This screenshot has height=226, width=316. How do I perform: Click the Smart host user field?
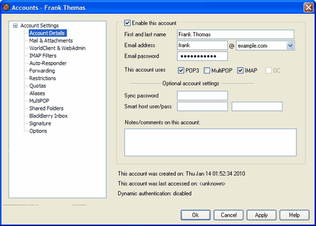tap(202, 107)
